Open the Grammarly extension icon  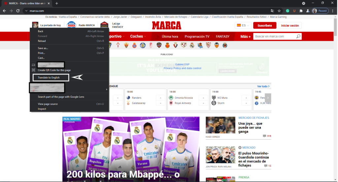[x=287, y=11]
